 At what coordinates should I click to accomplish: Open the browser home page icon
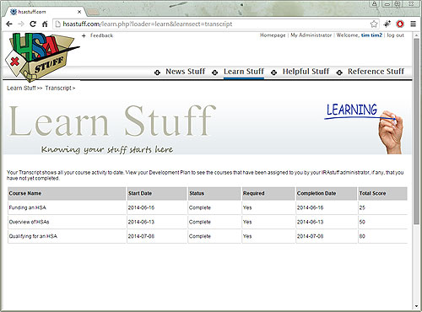[x=45, y=24]
